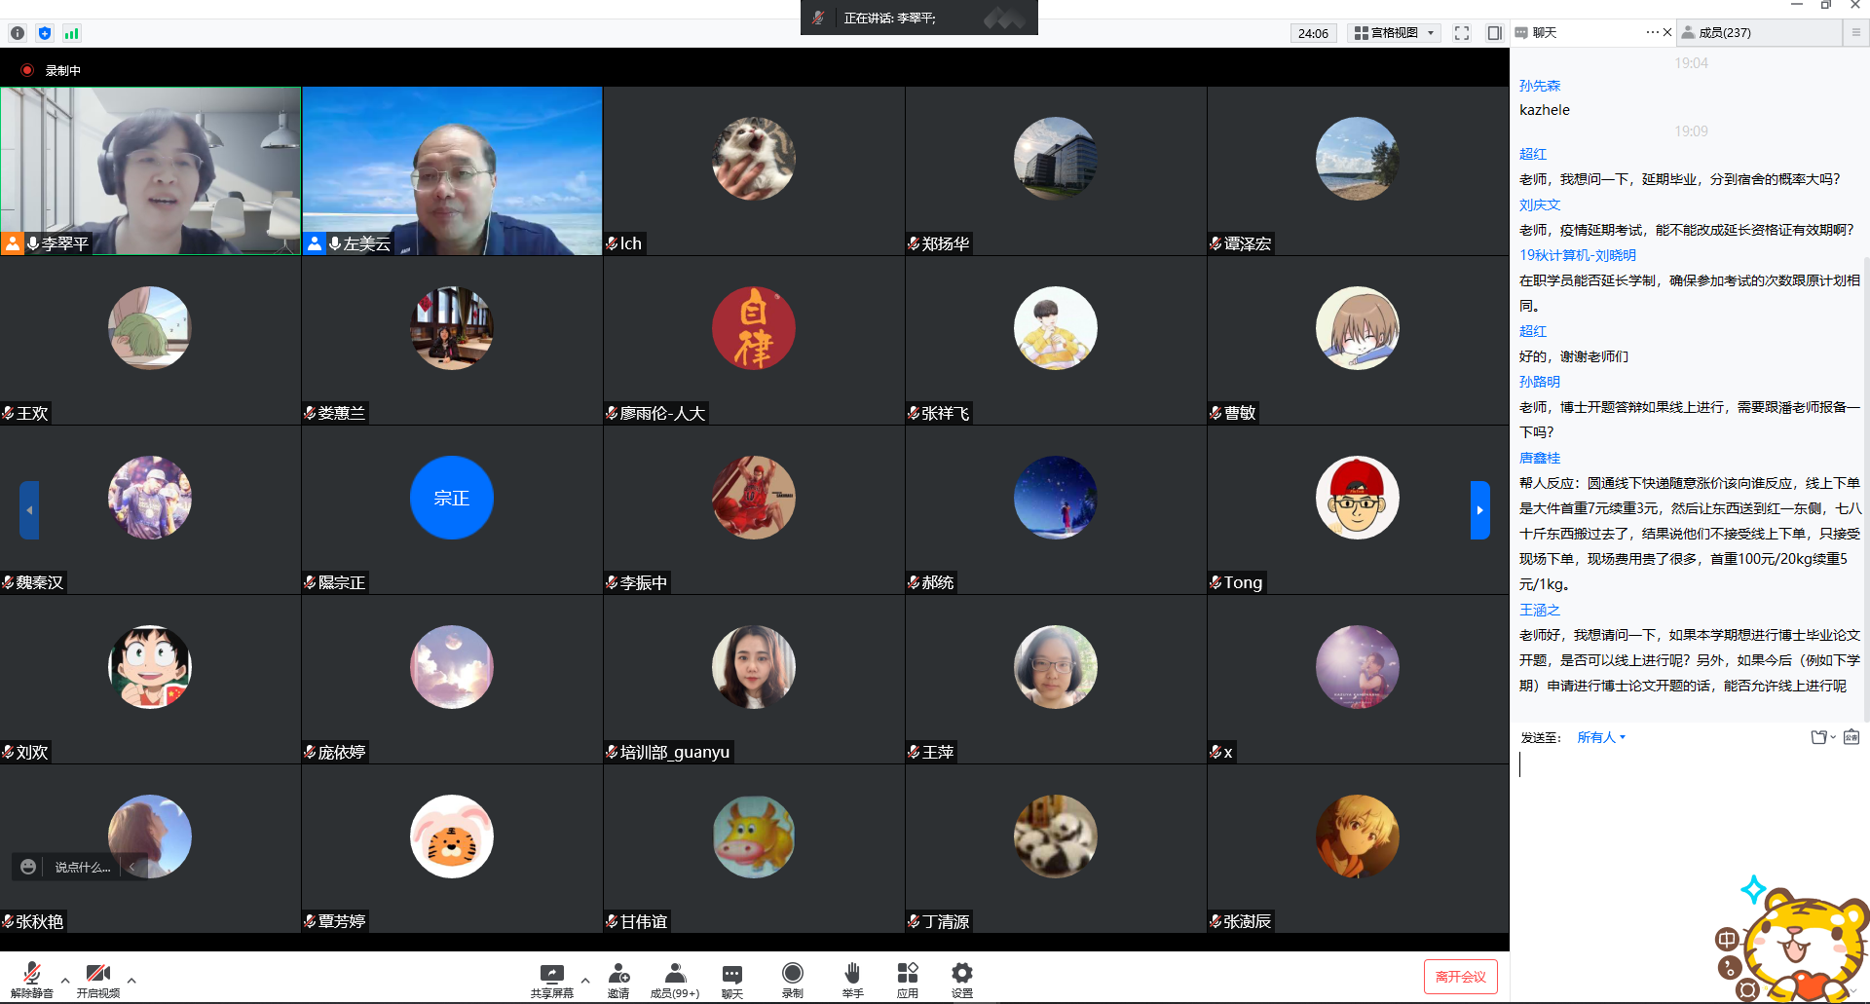1870x1004 pixels.
Task: Open meeting settings gear
Action: point(961,978)
